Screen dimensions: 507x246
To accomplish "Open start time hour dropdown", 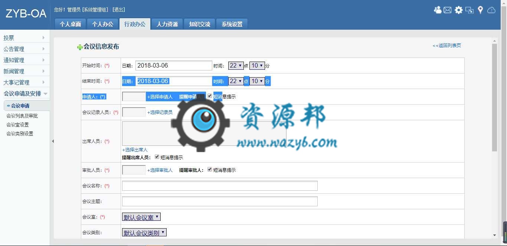I will pyautogui.click(x=236, y=66).
